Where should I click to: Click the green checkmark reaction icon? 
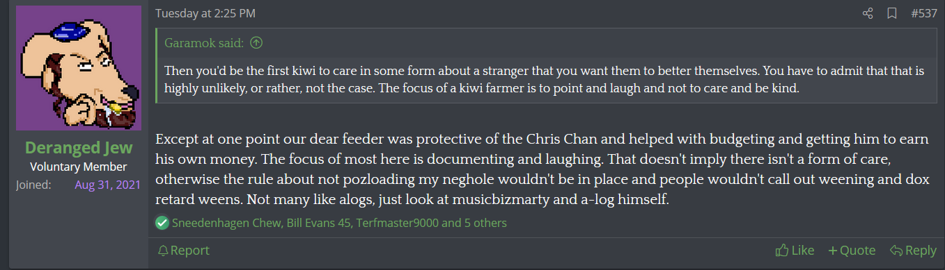(x=162, y=223)
